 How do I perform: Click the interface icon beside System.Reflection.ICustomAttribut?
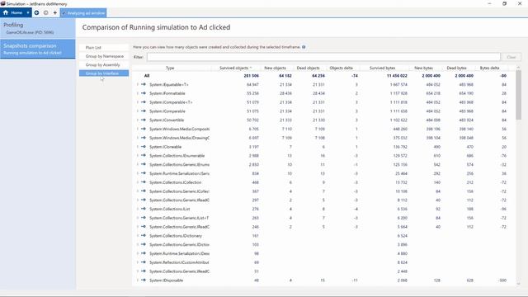[144, 262]
